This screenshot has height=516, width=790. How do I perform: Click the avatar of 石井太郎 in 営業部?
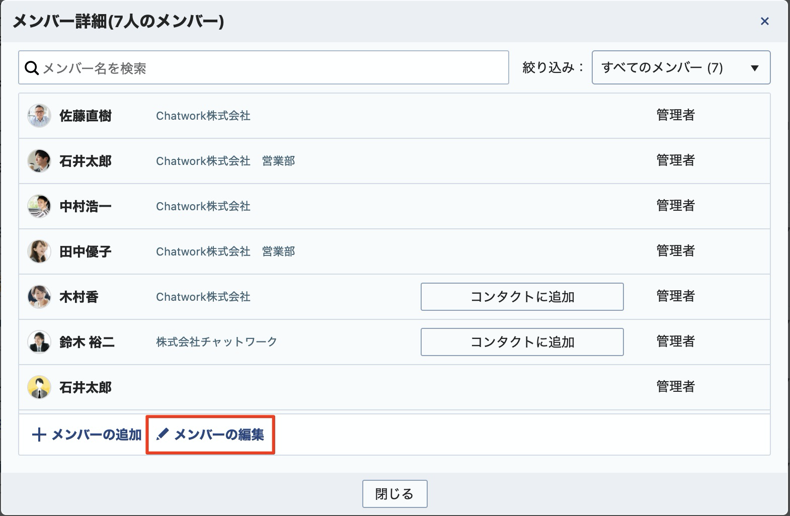(x=39, y=161)
